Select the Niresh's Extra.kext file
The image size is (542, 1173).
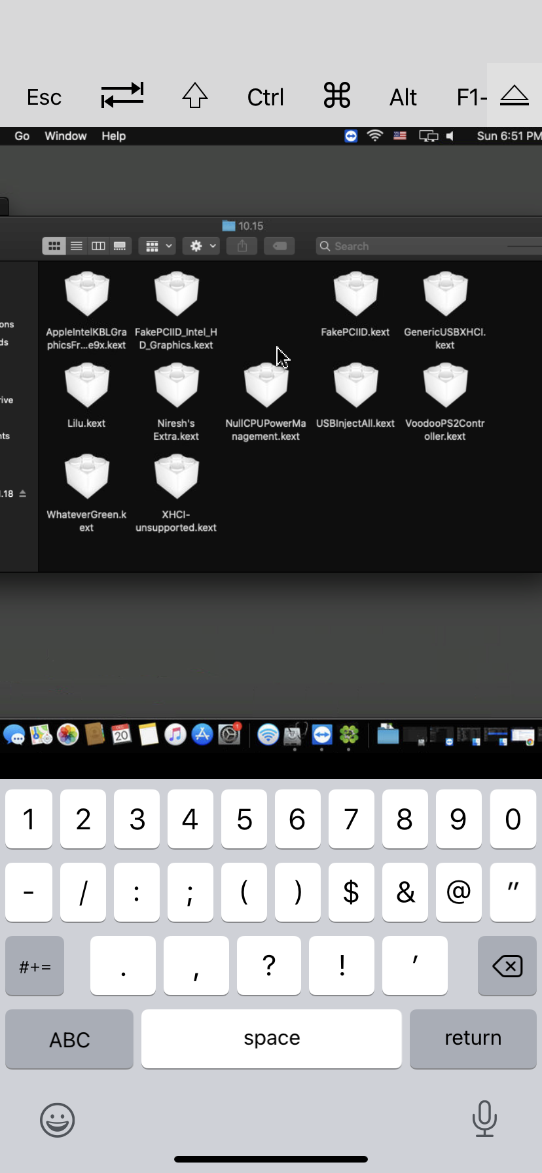[176, 401]
